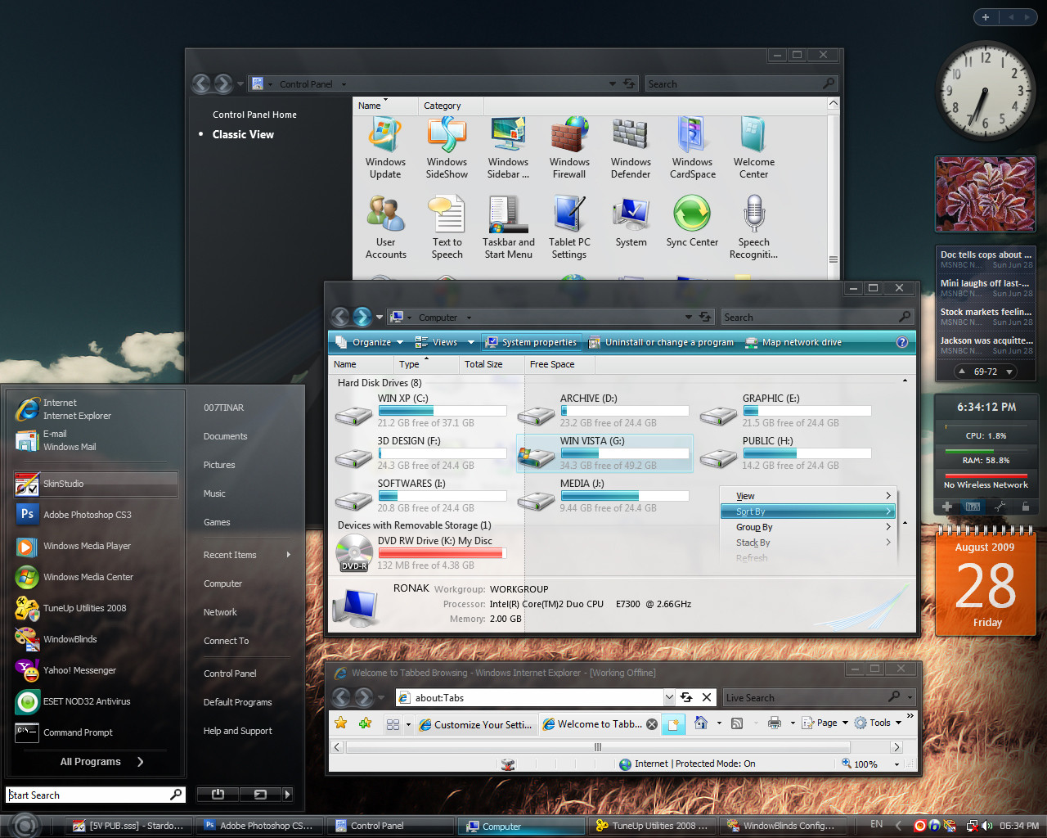1047x838 pixels.
Task: Expand the Internet Explorer address bar dropdown
Action: click(669, 697)
